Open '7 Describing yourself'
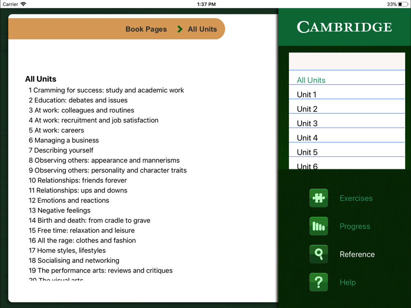Viewport: 411px width, 308px height. pyautogui.click(x=61, y=150)
